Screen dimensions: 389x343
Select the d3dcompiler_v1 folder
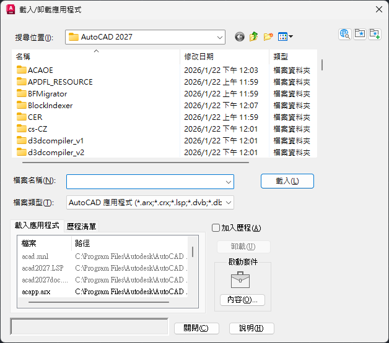(50, 140)
